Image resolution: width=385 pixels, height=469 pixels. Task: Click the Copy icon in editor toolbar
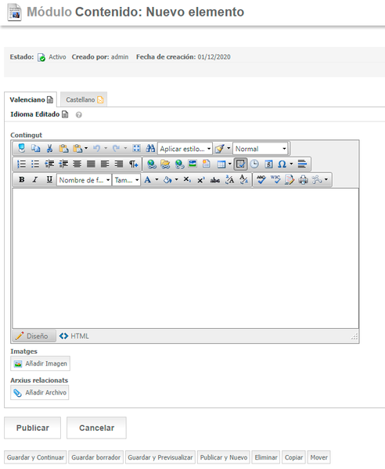coord(35,148)
